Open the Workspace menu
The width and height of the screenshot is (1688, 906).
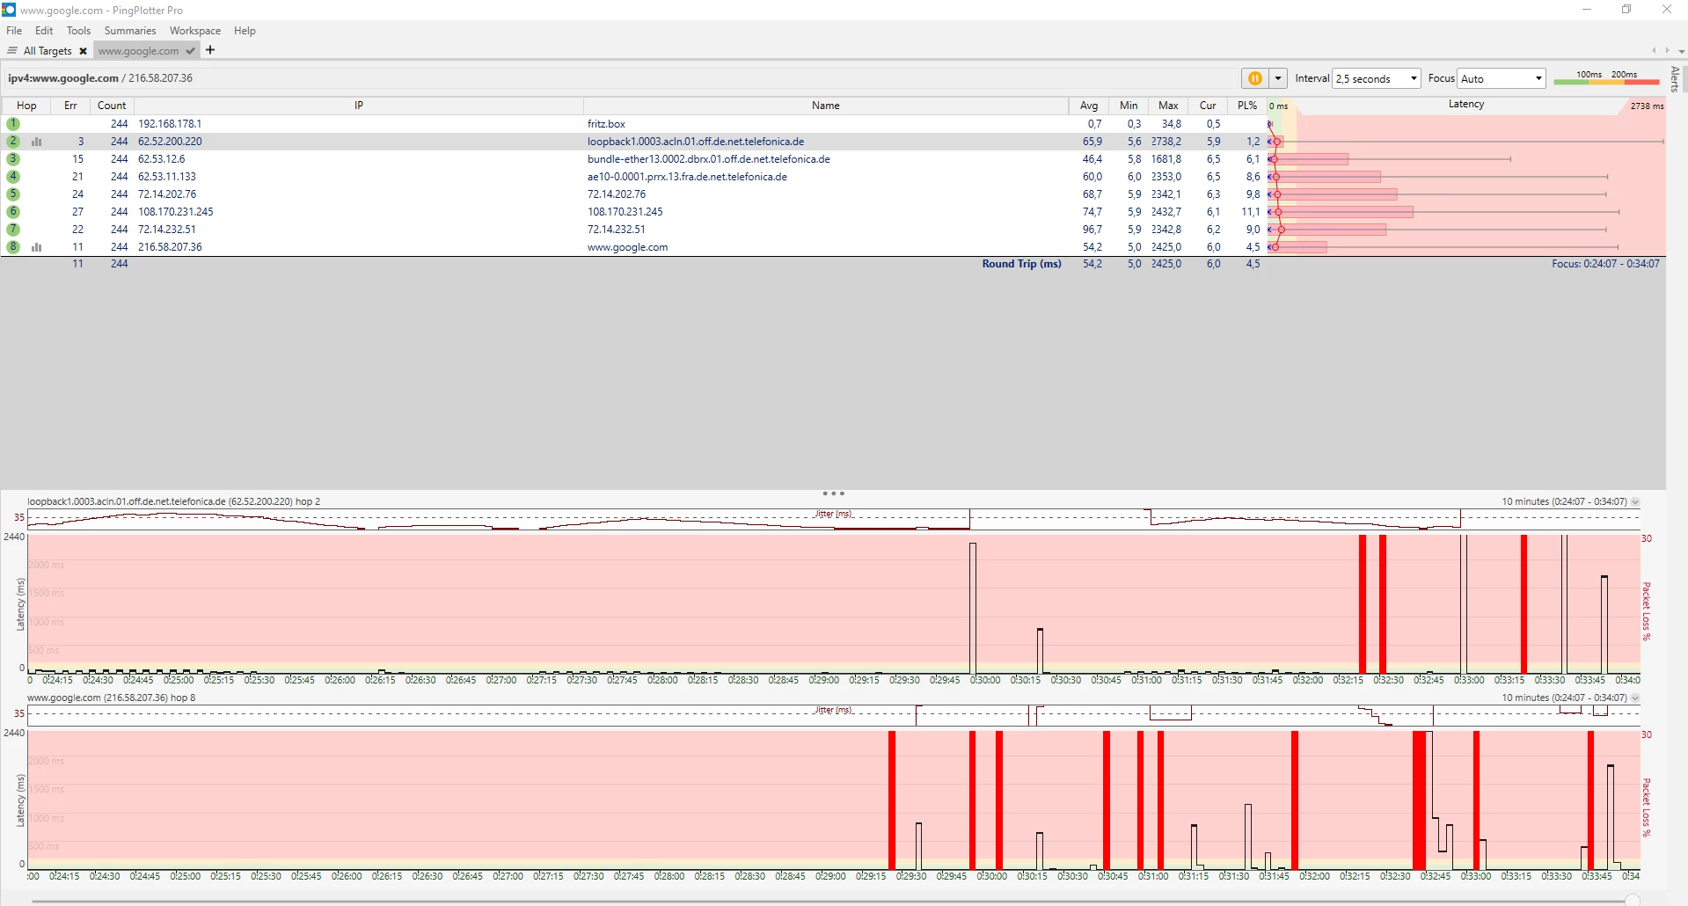click(x=194, y=31)
